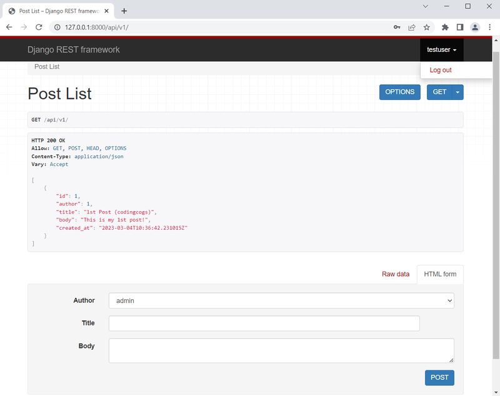Open the Author select dropdown
The height and width of the screenshot is (396, 500).
pos(281,300)
